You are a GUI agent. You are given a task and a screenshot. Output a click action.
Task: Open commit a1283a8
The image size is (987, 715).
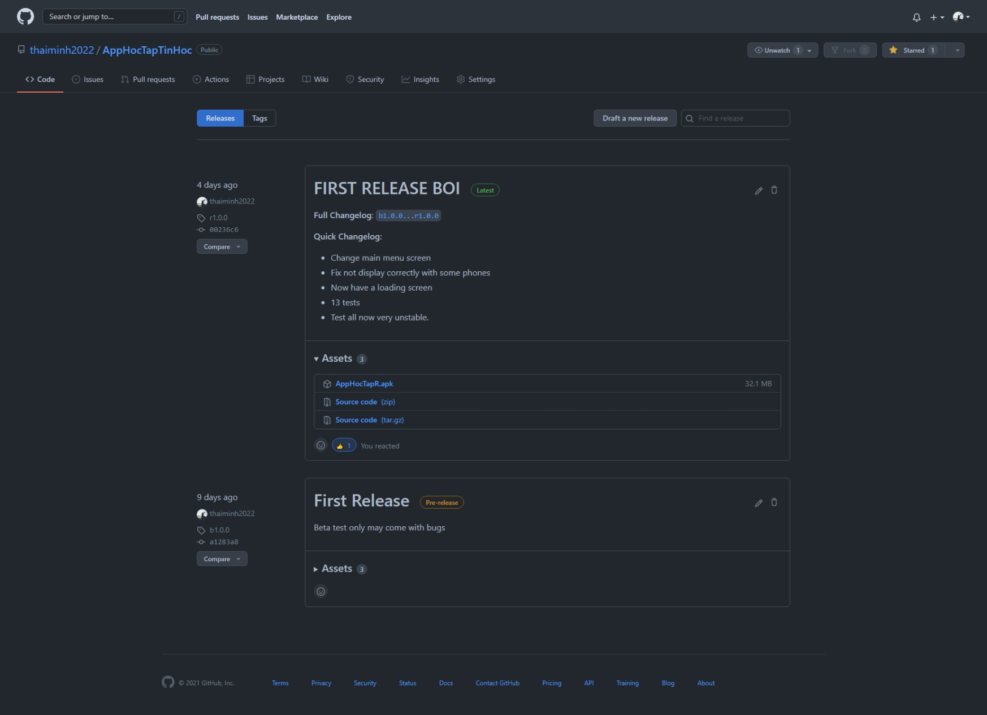tap(224, 541)
